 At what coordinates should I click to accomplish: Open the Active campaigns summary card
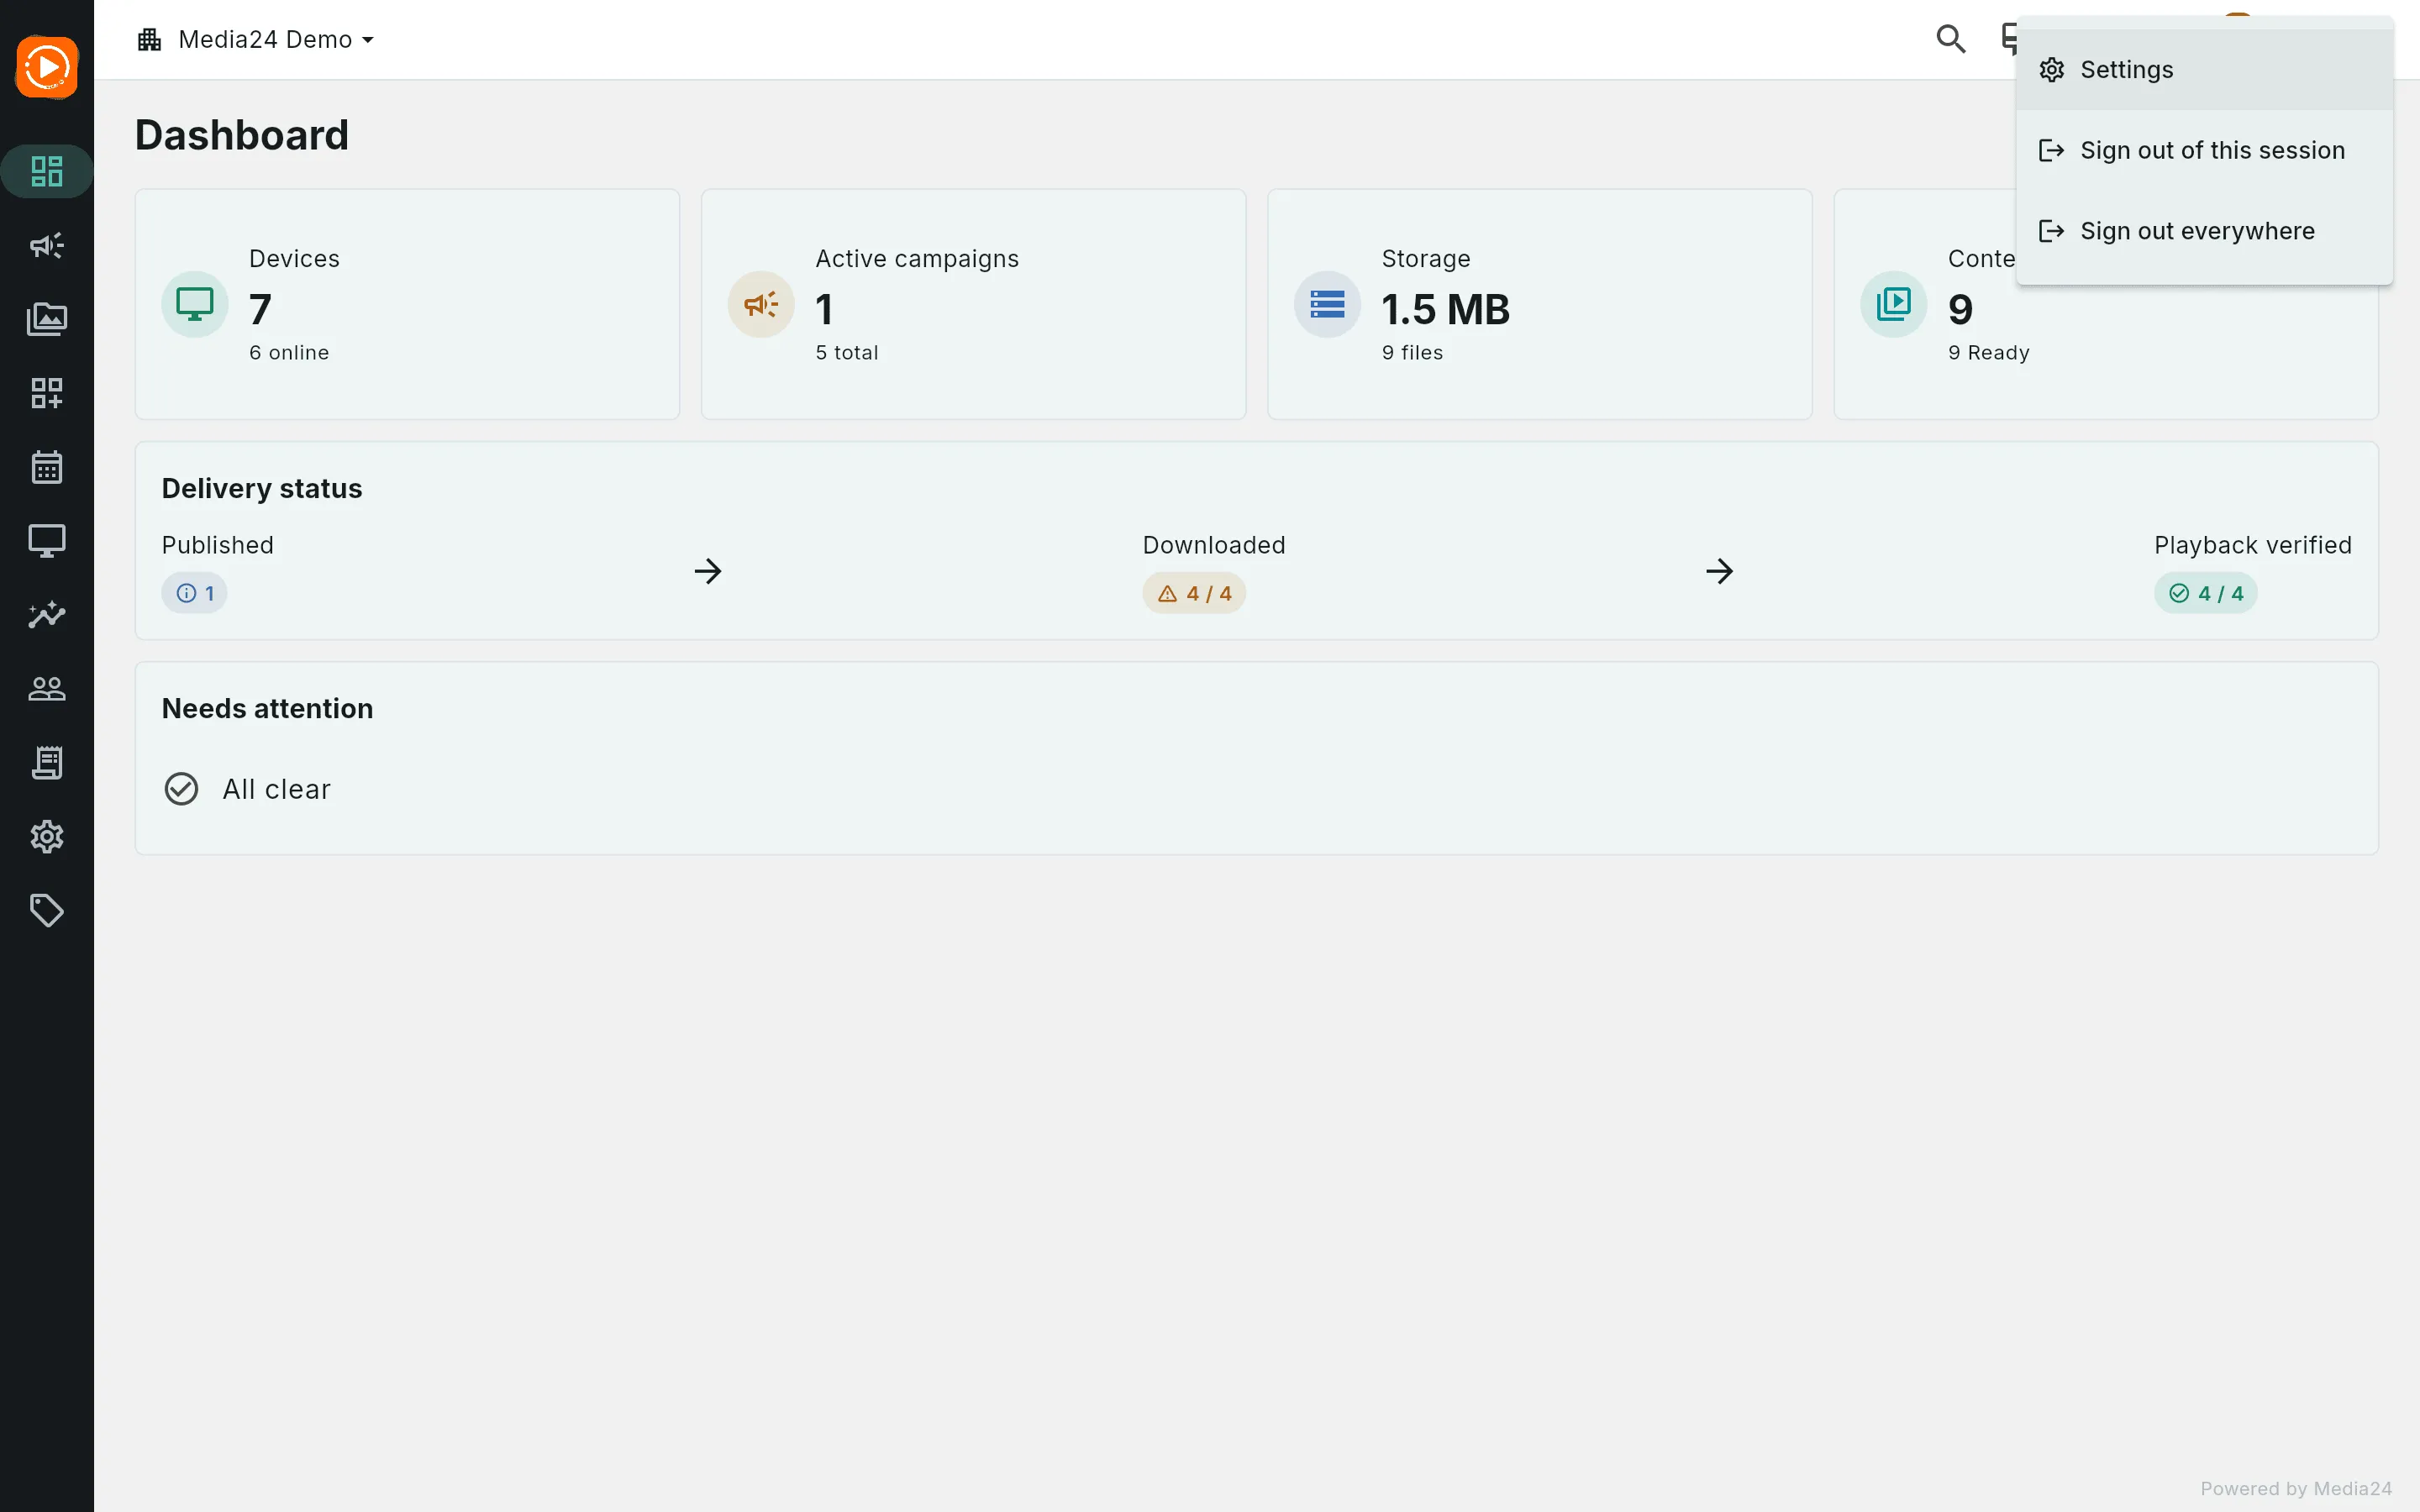[x=973, y=304]
